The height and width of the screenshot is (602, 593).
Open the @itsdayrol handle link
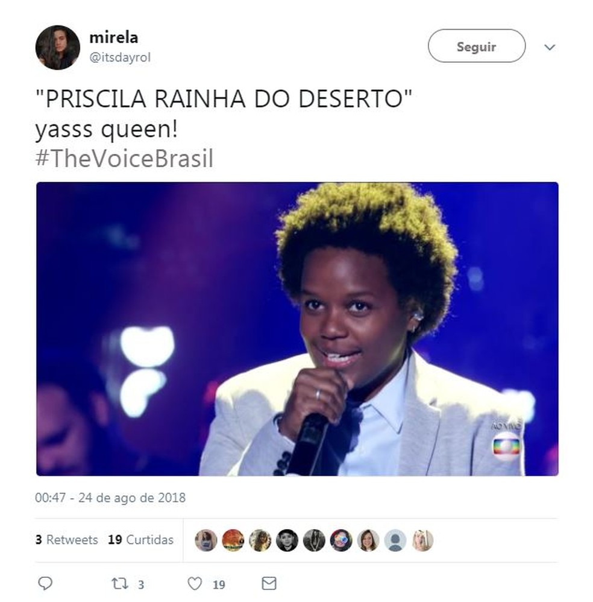click(x=120, y=57)
